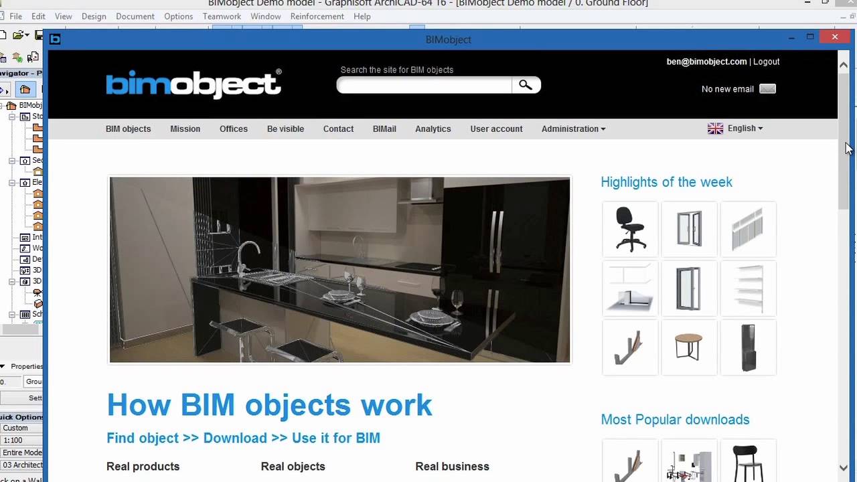The image size is (857, 482).
Task: Open the Administration dropdown menu
Action: click(573, 129)
